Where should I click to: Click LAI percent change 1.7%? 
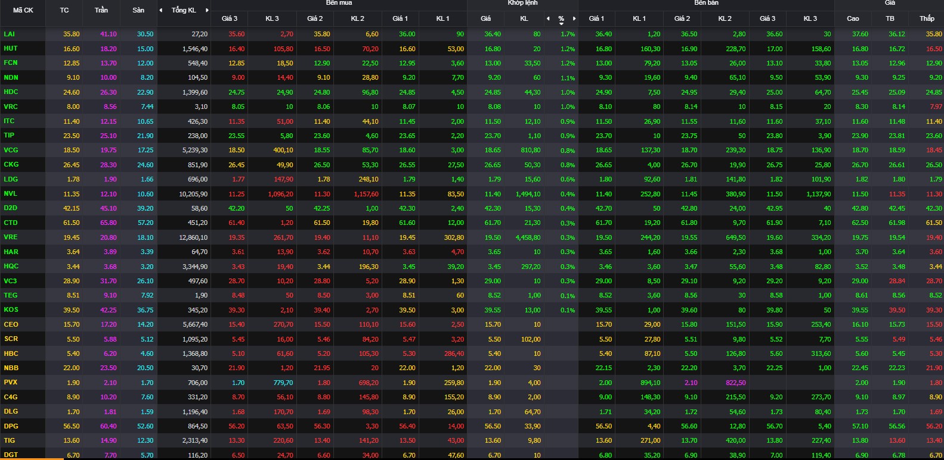click(568, 35)
